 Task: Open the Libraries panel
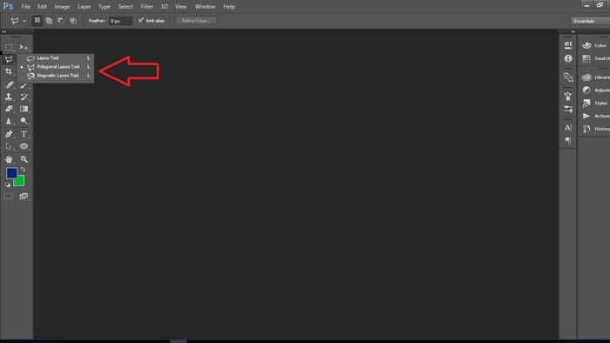(595, 77)
